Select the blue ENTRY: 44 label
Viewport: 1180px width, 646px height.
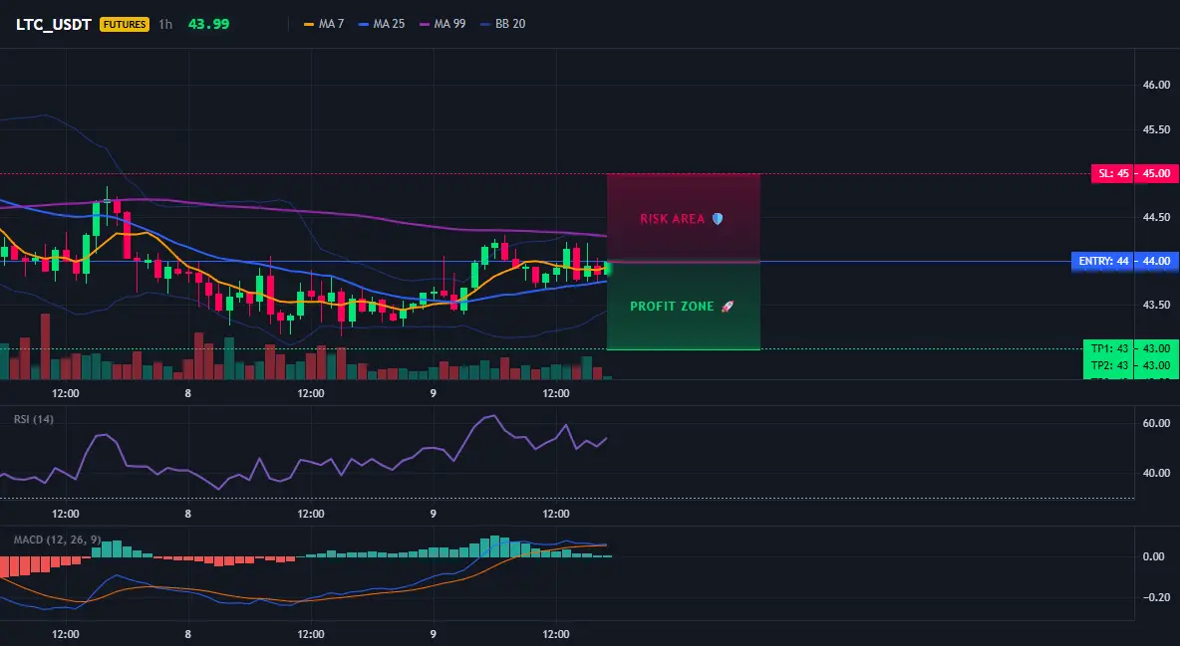coord(1102,262)
